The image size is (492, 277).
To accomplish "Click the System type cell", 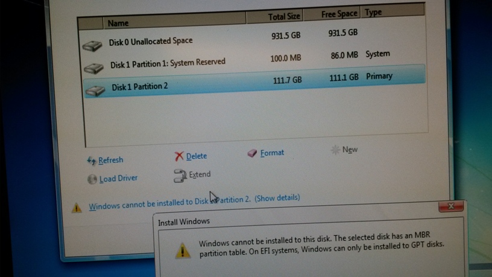I will [x=377, y=54].
